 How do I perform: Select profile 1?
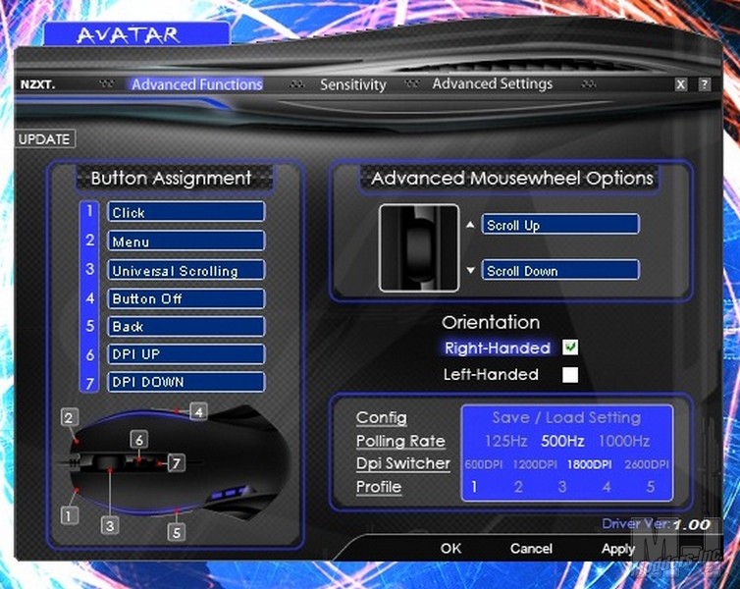(x=474, y=487)
